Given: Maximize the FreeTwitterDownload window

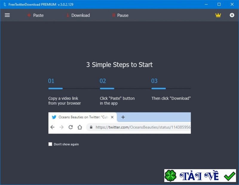Looking at the screenshot, I should tap(219, 4).
